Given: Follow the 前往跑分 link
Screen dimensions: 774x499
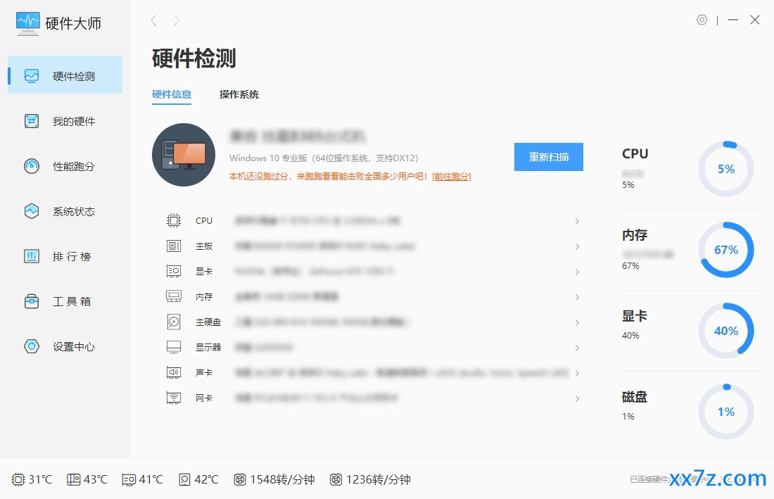Looking at the screenshot, I should pyautogui.click(x=451, y=176).
